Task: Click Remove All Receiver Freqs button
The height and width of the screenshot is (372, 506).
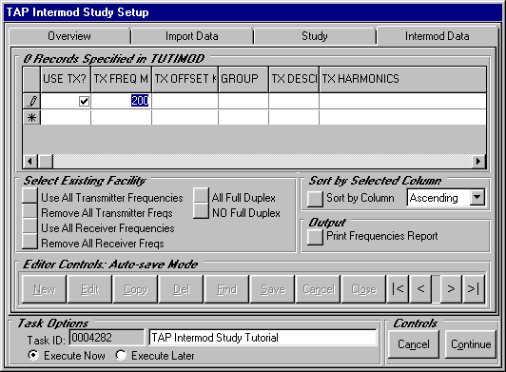Action: tap(29, 242)
